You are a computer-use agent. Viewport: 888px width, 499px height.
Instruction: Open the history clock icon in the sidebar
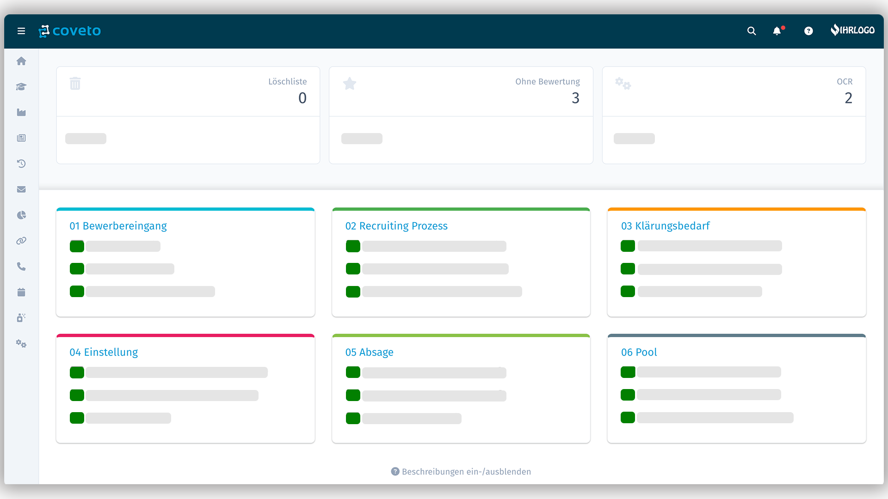tap(21, 164)
